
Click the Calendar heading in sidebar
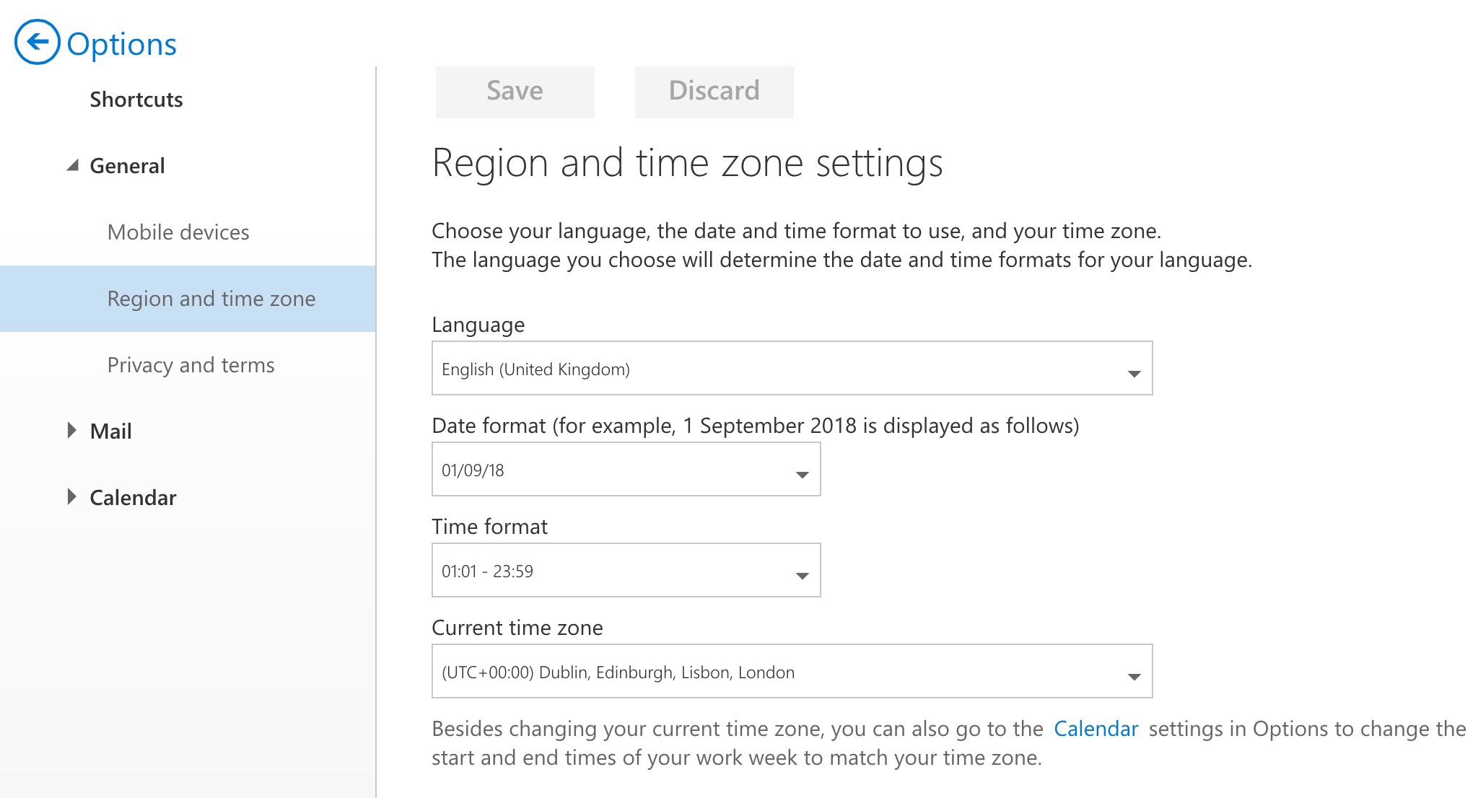(133, 498)
